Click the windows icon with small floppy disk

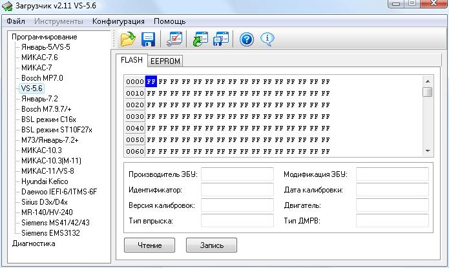(x=221, y=39)
